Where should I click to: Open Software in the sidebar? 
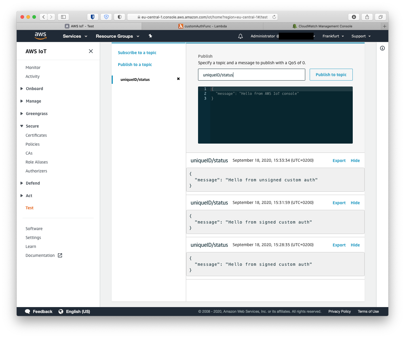point(34,229)
